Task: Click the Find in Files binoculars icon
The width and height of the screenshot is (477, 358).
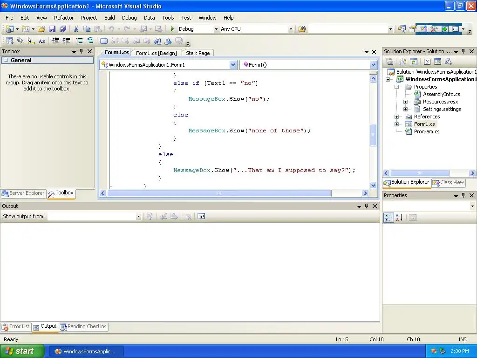Action: pos(302,29)
